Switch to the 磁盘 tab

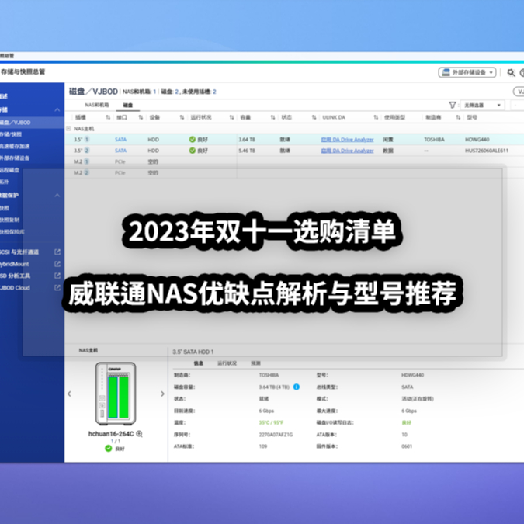pos(127,106)
